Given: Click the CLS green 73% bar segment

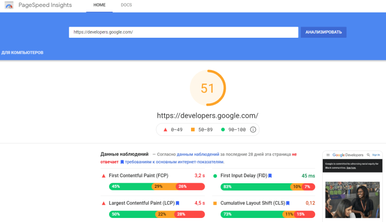Looking at the screenshot, I should (252, 214).
